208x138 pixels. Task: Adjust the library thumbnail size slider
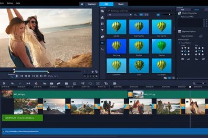point(170,15)
